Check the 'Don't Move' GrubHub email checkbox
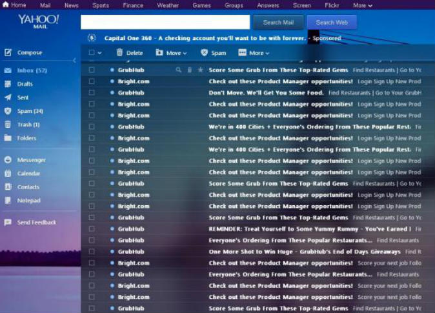The image size is (435, 313). coord(92,93)
